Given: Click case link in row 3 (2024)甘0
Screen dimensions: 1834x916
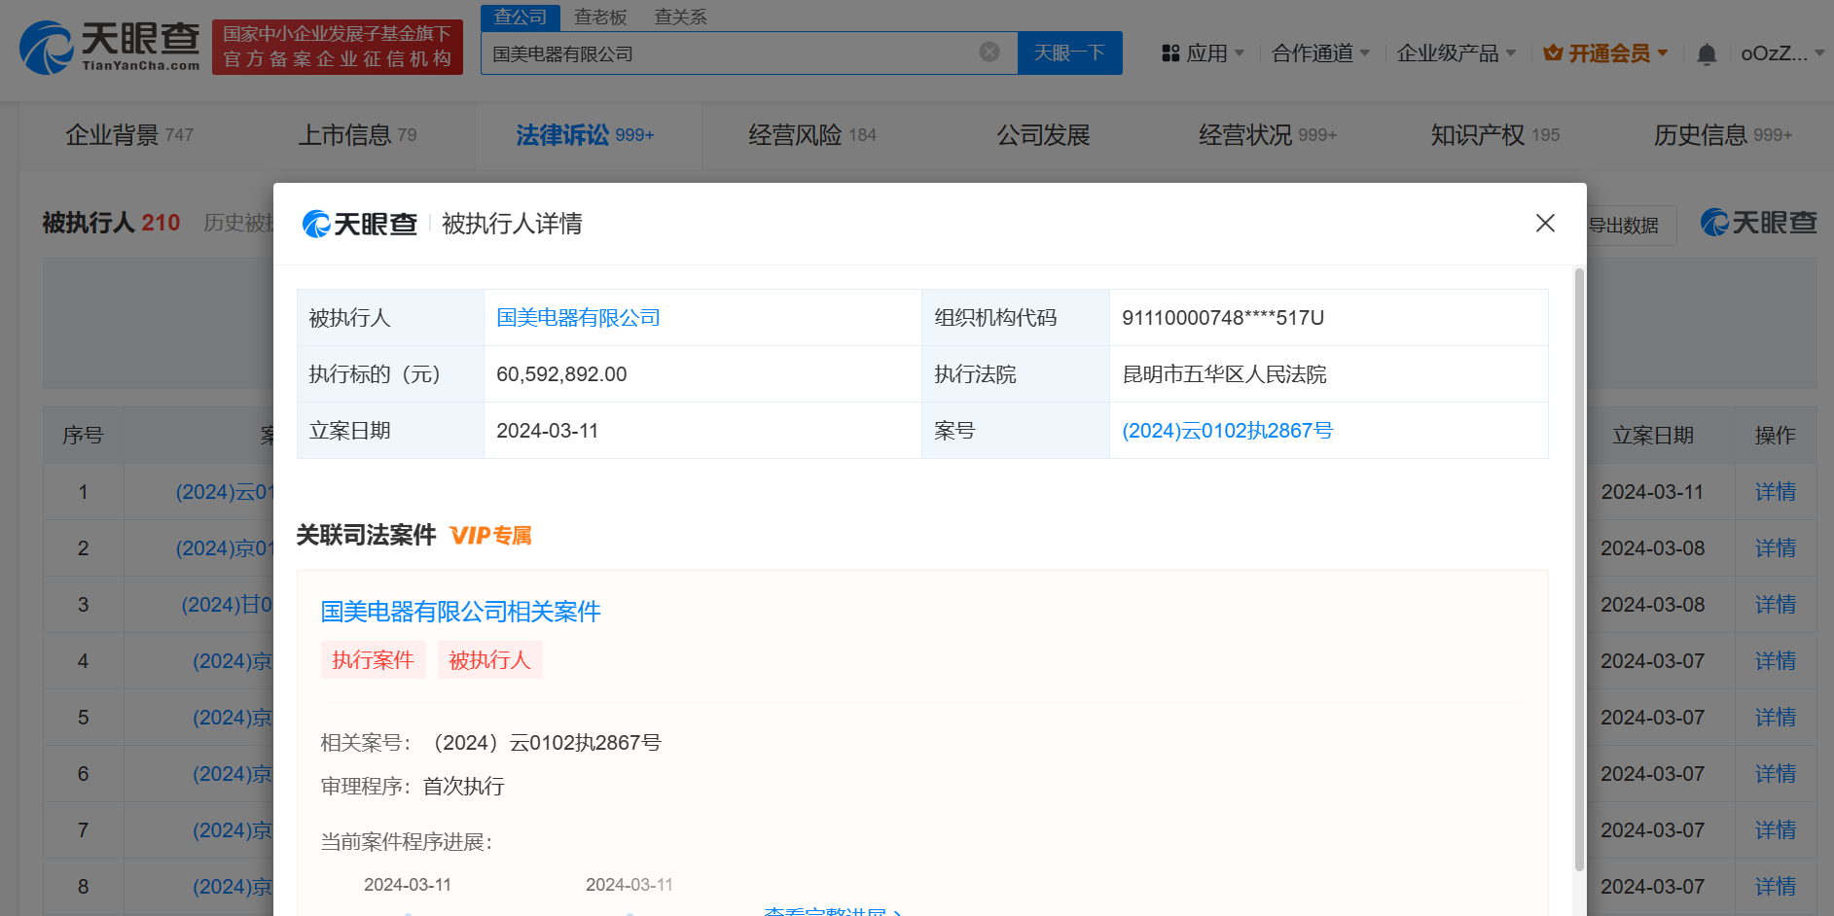Looking at the screenshot, I should click(x=228, y=605).
